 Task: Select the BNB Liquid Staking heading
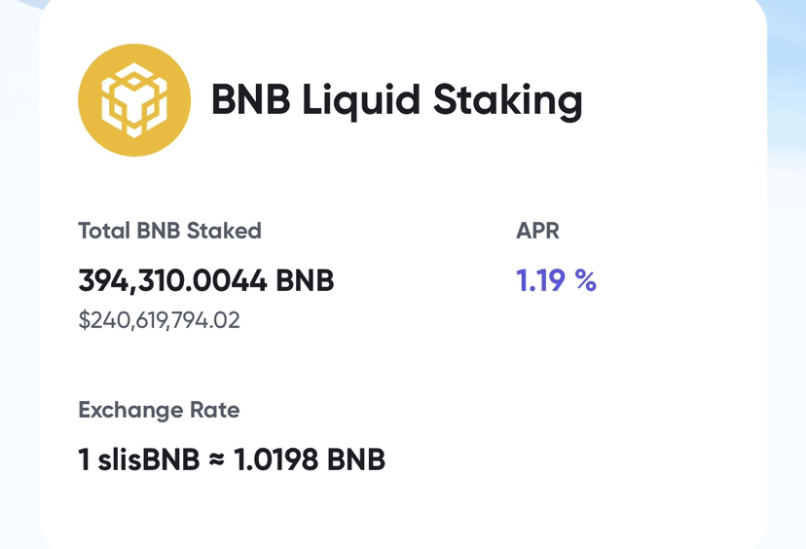(x=396, y=99)
